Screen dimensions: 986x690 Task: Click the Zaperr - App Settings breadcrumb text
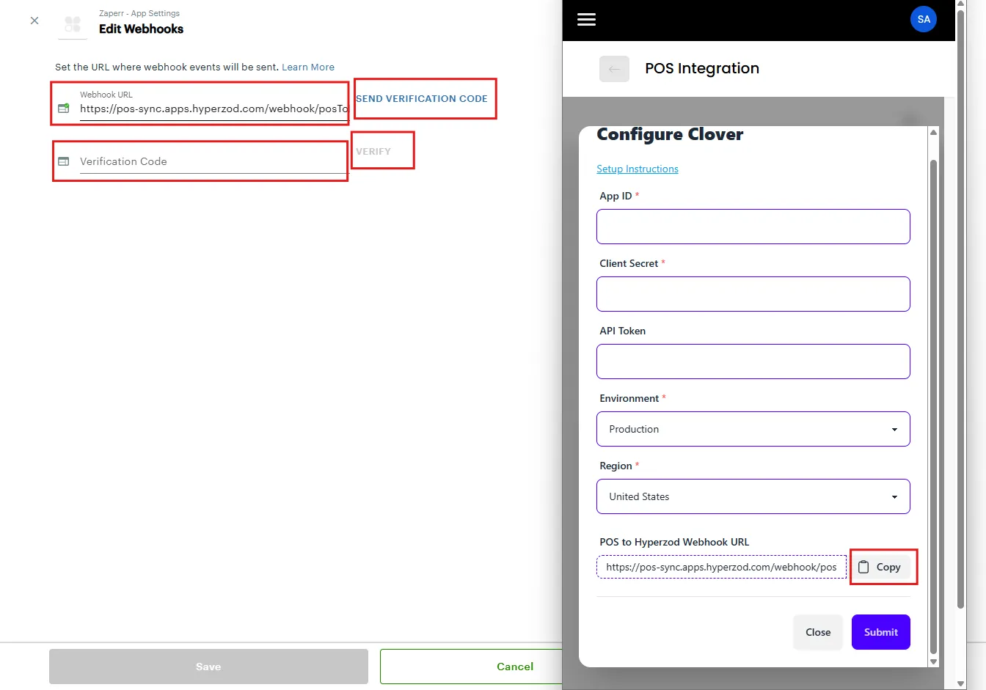tap(139, 13)
